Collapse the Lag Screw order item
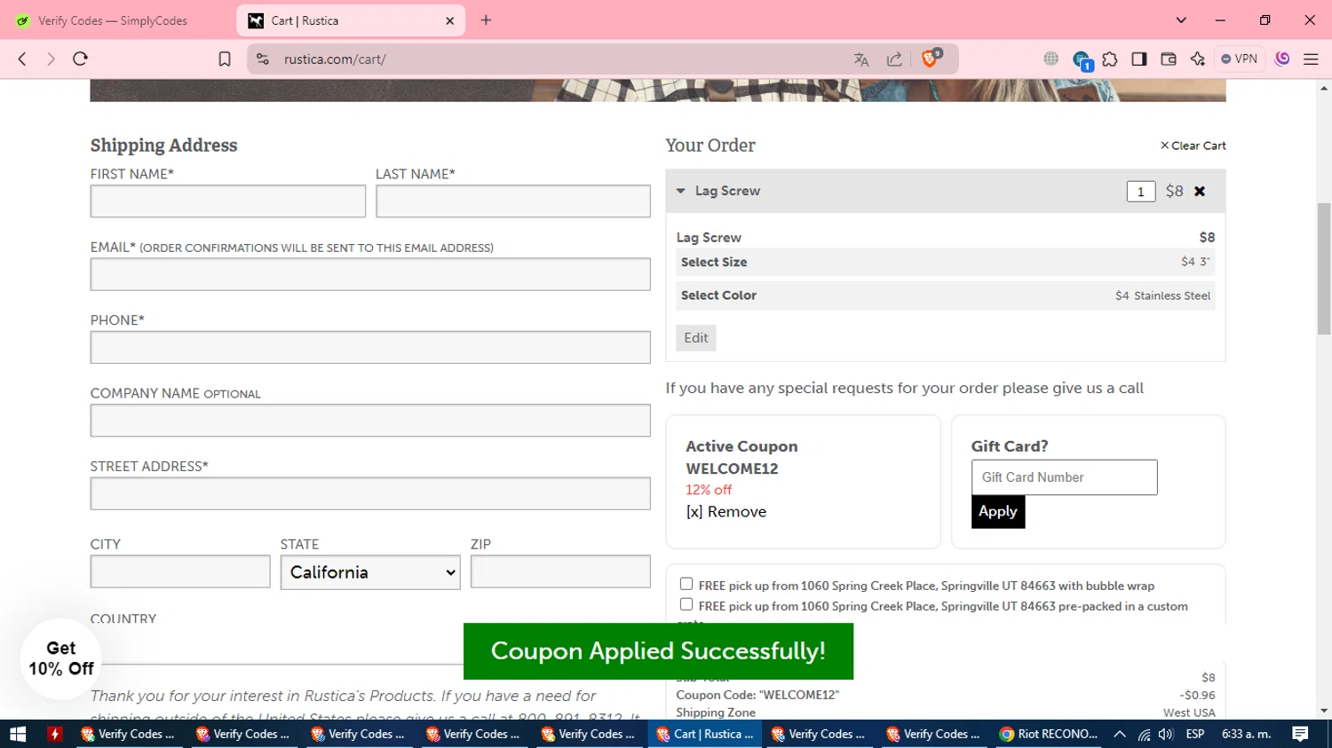The image size is (1332, 748). pos(681,191)
